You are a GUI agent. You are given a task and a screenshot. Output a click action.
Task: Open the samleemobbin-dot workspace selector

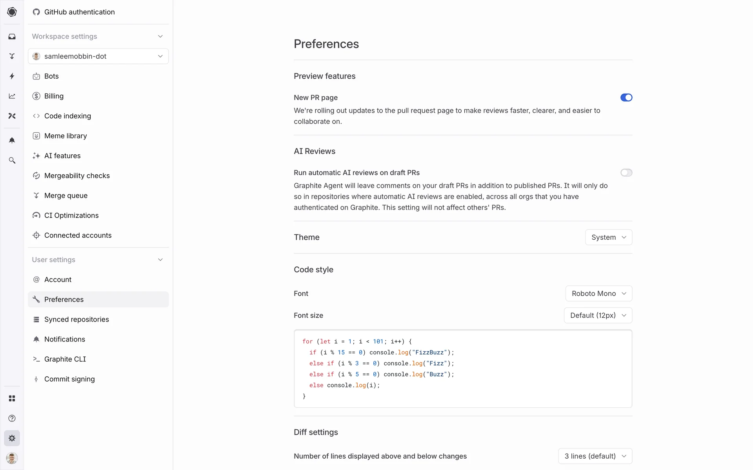[x=98, y=56]
